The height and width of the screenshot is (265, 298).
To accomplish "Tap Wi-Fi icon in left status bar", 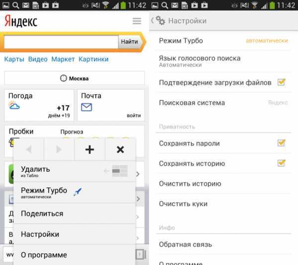I will point(106,5).
